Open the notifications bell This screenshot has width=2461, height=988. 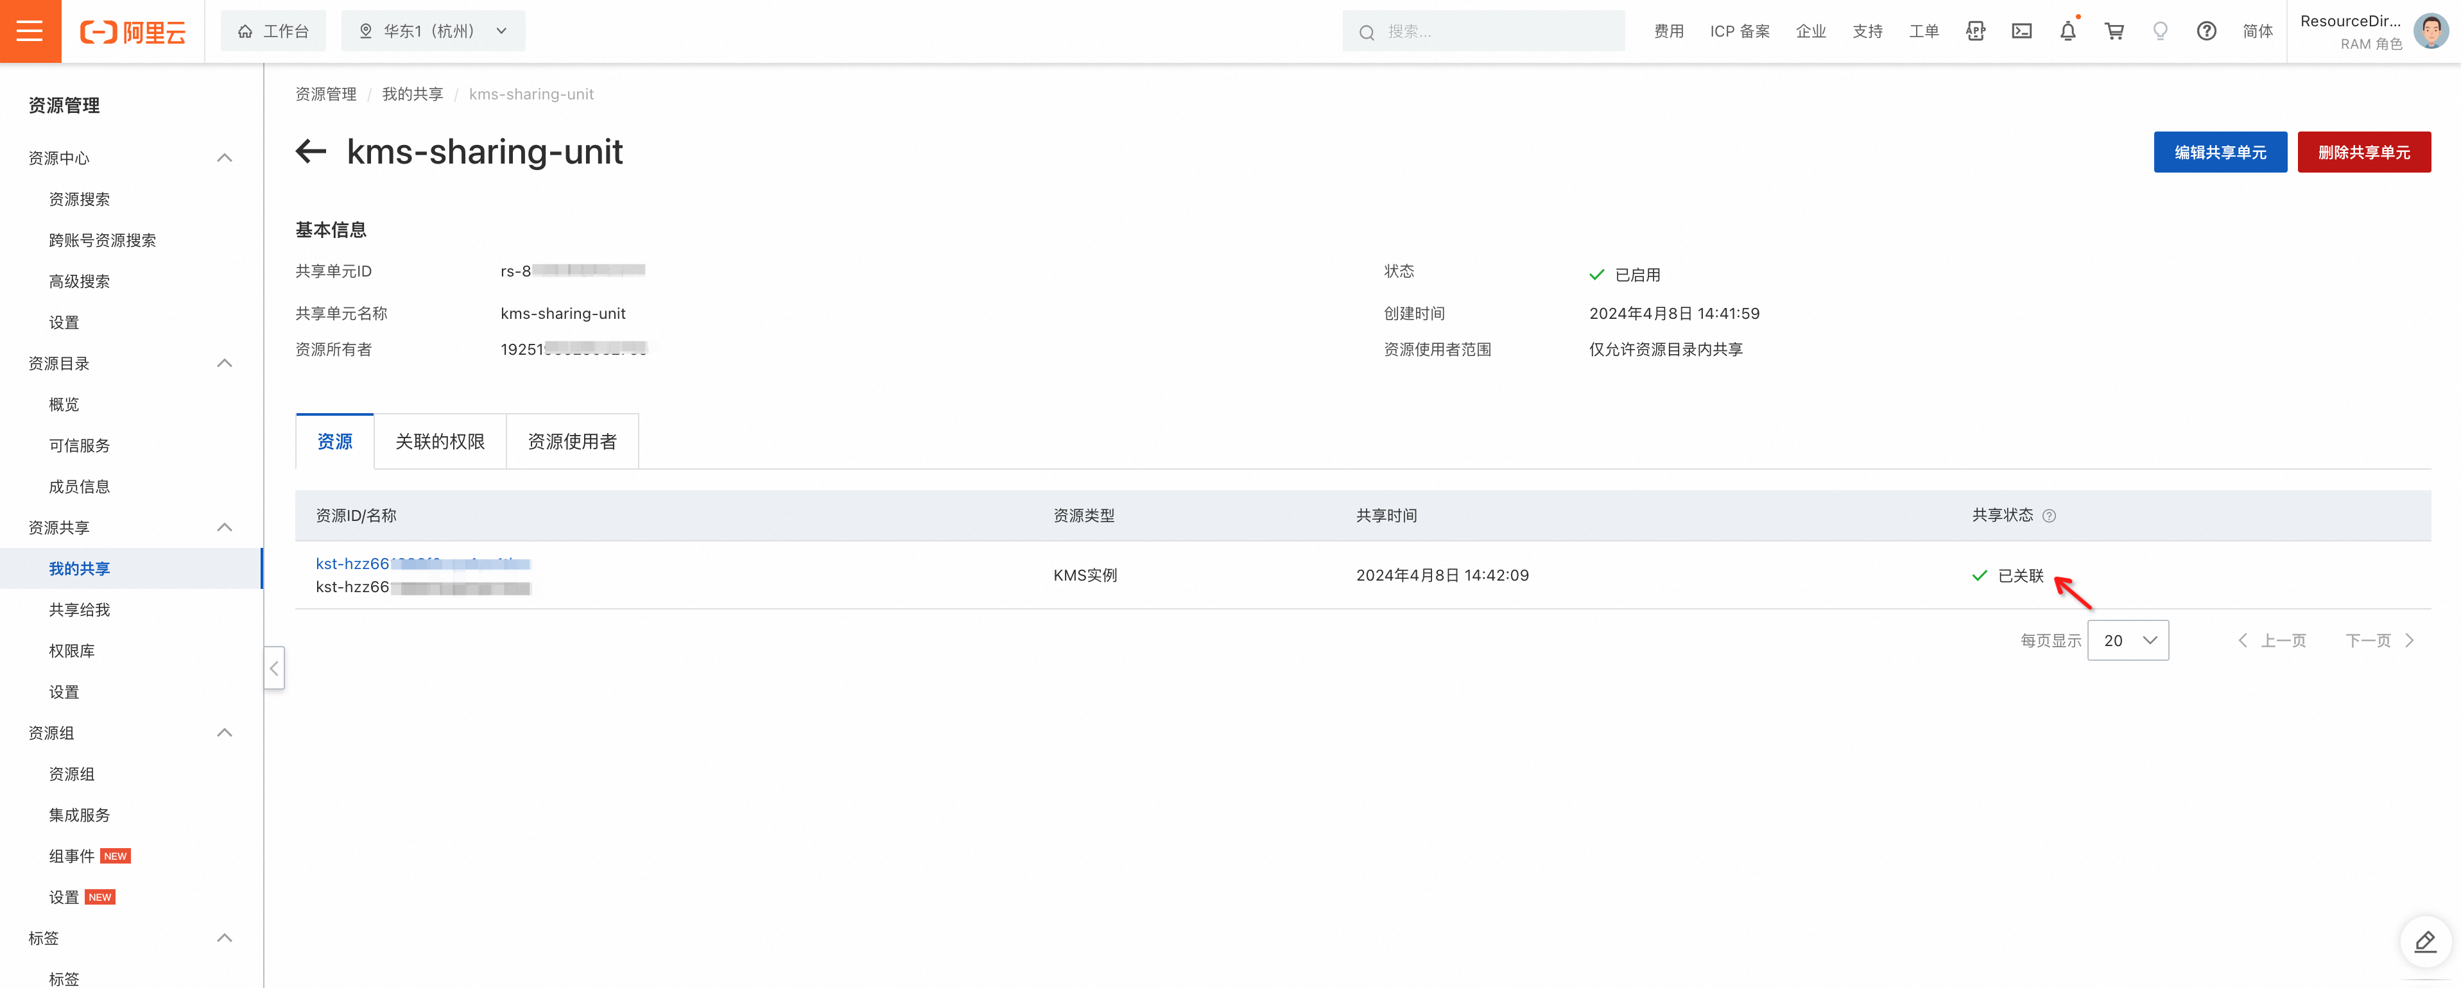2068,31
